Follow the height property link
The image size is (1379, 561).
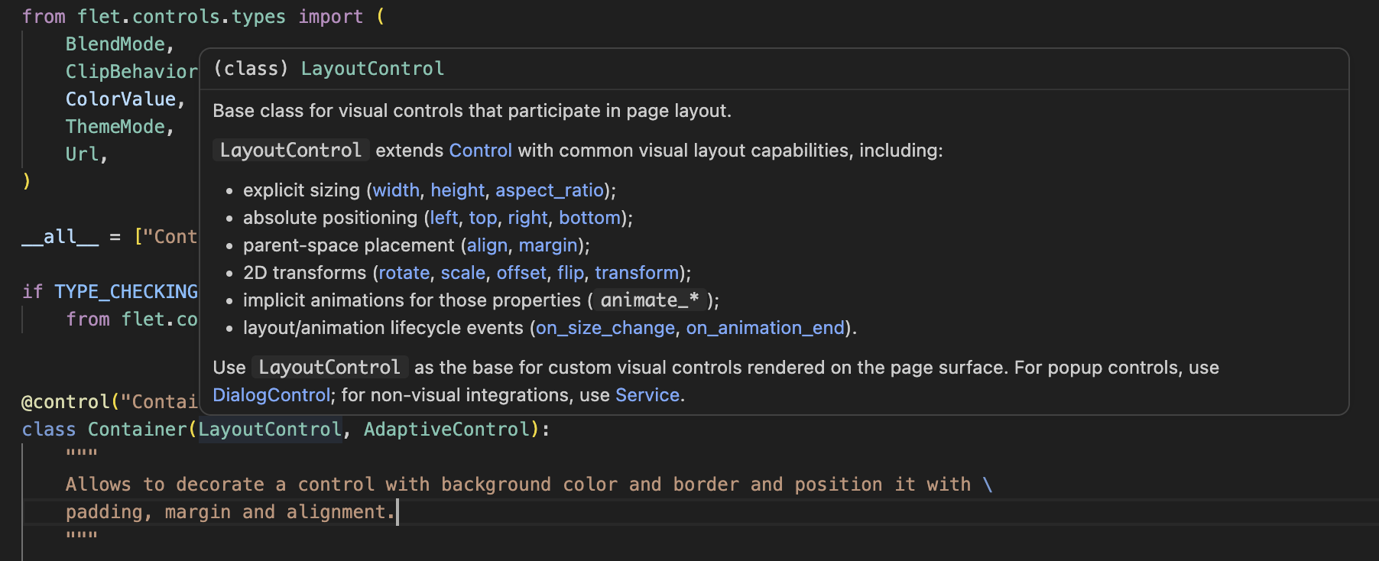pyautogui.click(x=457, y=190)
